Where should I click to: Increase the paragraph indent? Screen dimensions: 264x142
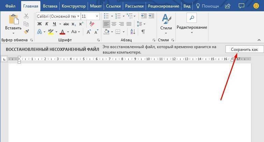pos(150,16)
